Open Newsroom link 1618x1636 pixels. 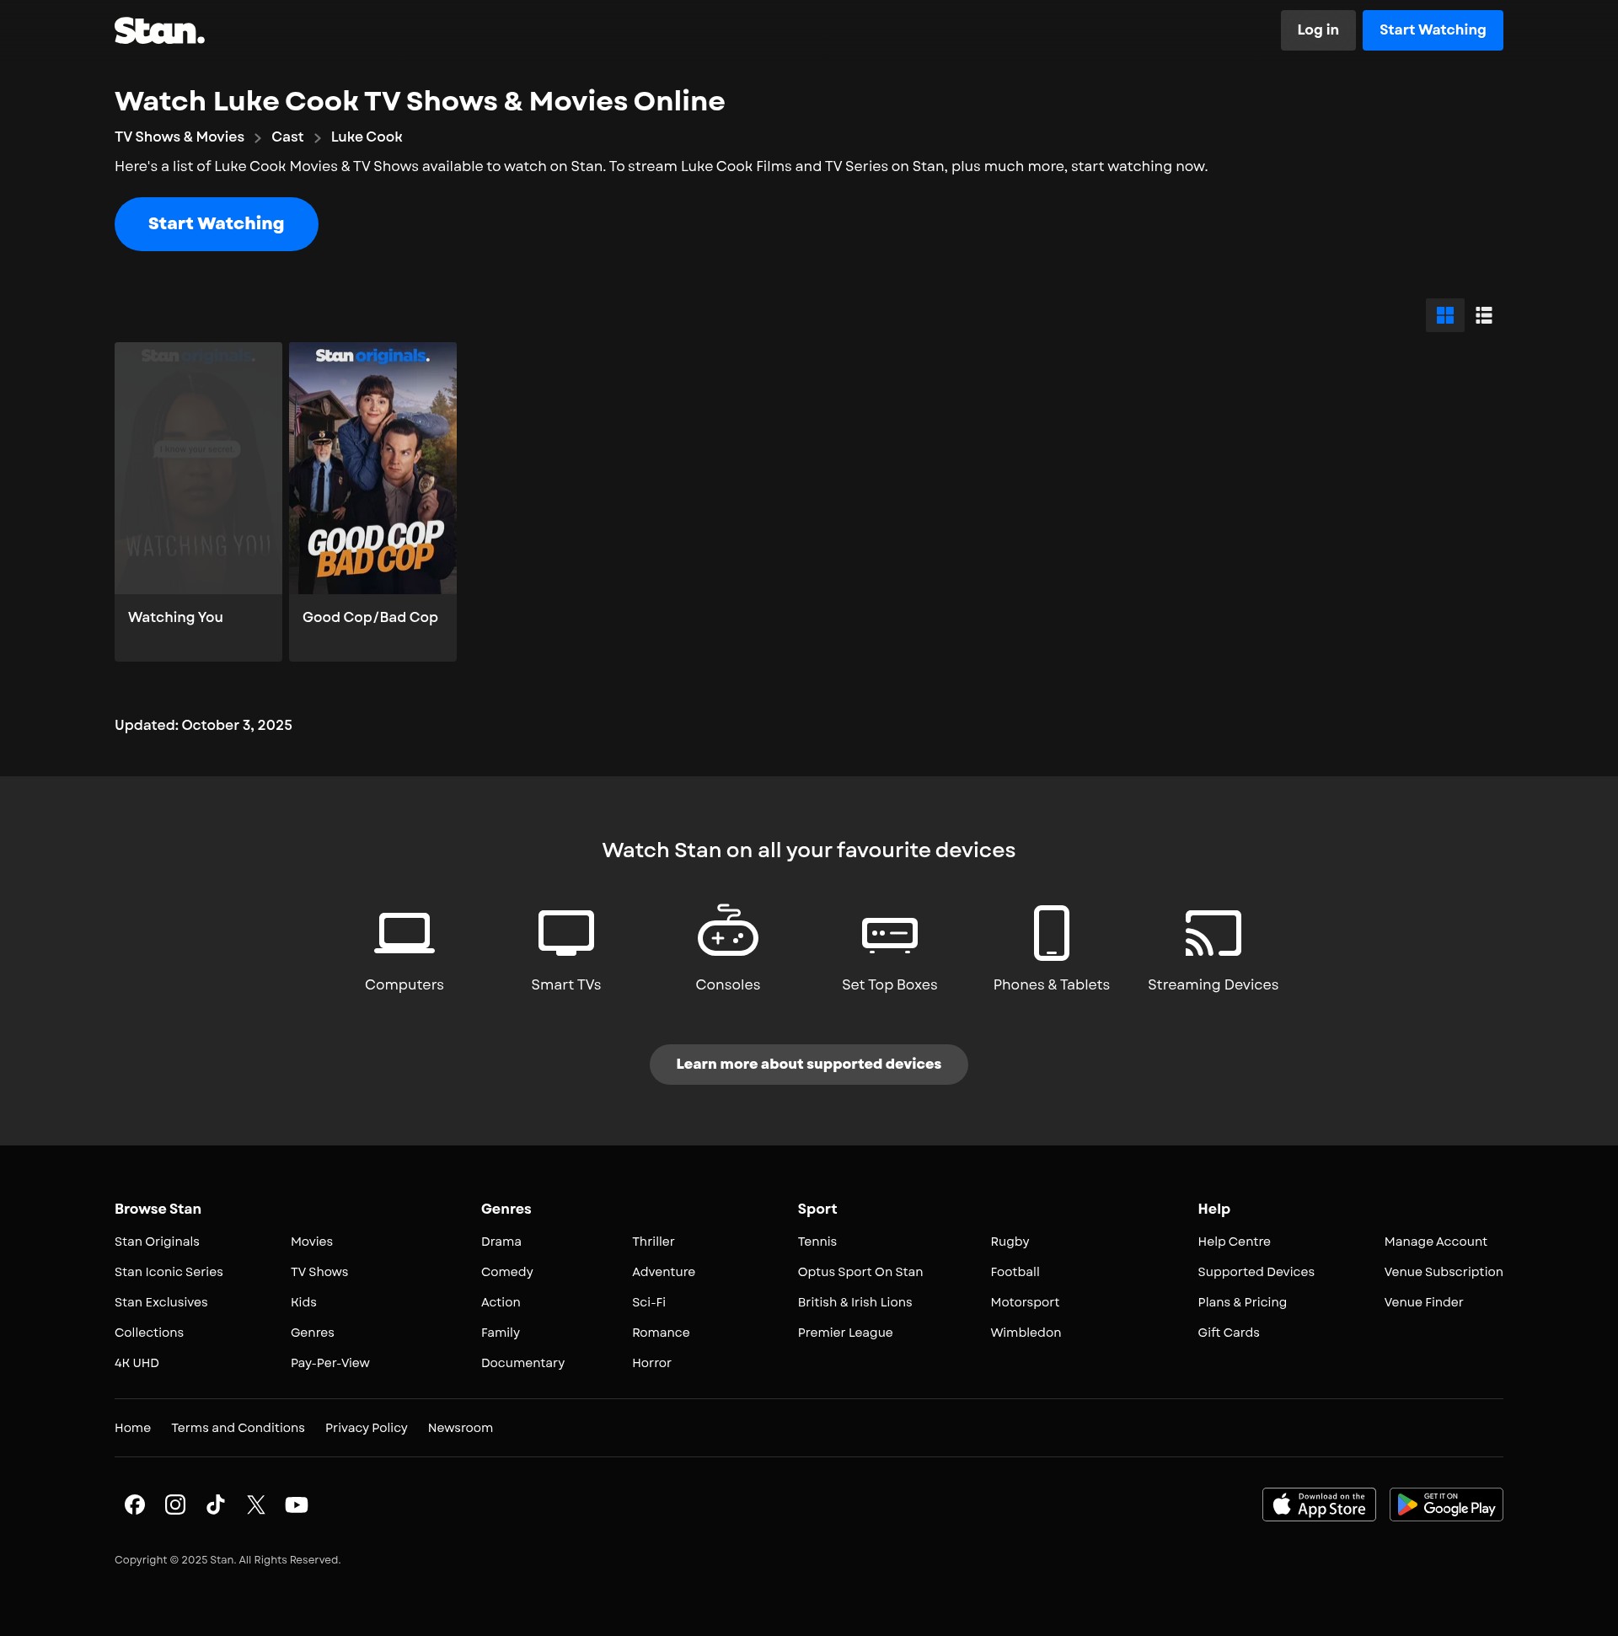tap(460, 1428)
